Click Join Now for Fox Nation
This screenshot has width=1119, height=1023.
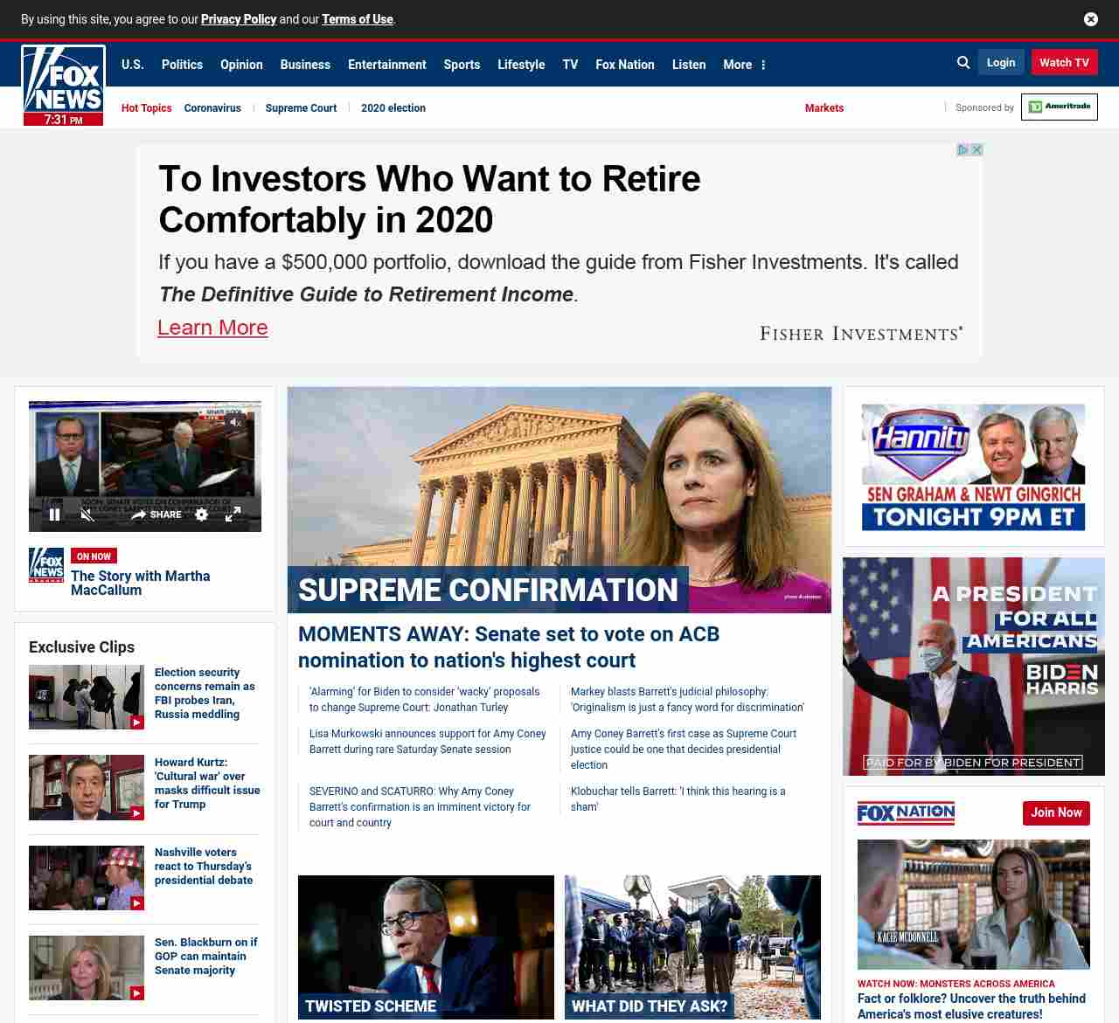(x=1056, y=812)
